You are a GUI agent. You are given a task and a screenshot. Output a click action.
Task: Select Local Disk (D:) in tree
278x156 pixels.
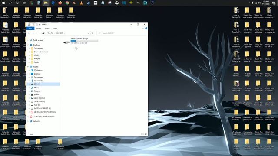pos(39,101)
